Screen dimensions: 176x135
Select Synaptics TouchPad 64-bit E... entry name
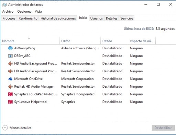[36, 94]
